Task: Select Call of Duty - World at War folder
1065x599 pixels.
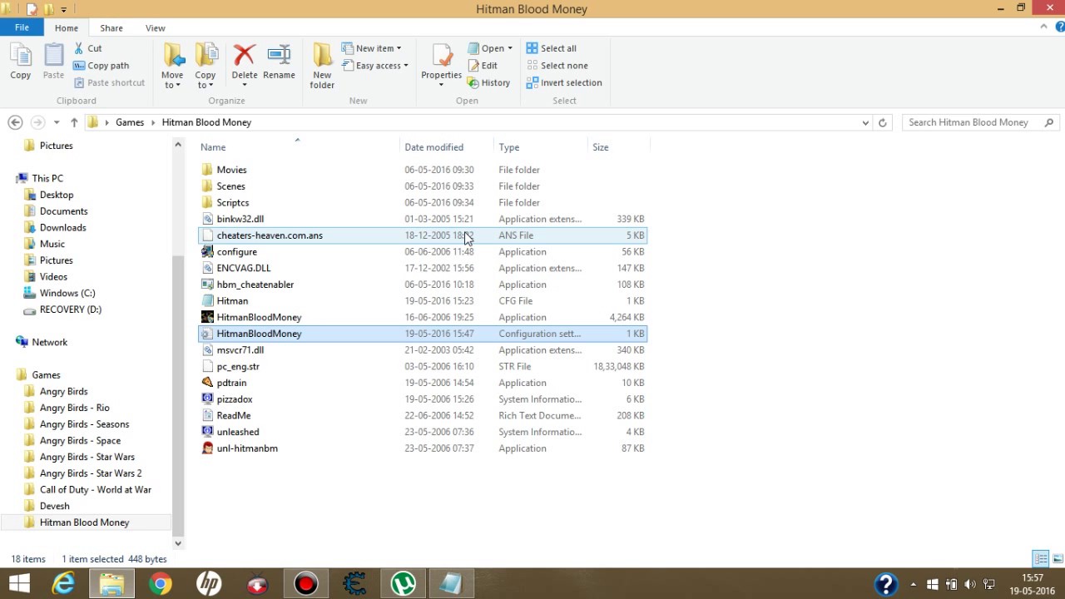Action: coord(96,489)
